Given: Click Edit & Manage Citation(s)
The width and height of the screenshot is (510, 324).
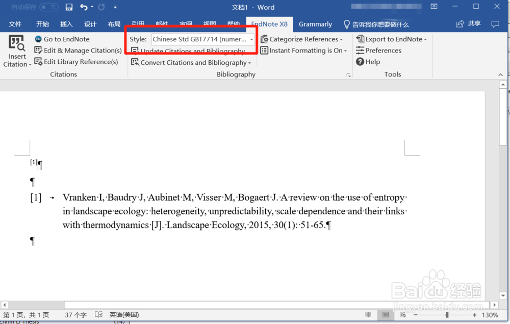Looking at the screenshot, I should coord(78,51).
